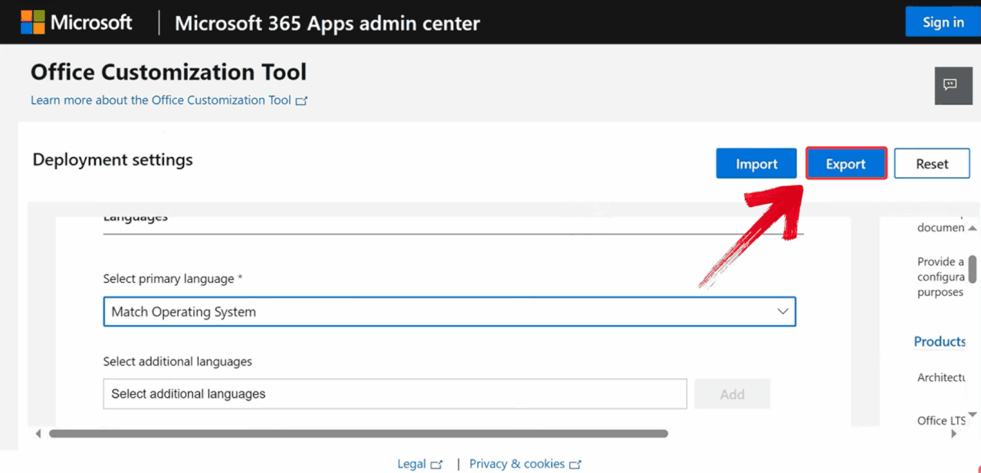Open the Privacy & cookies footer link
The width and height of the screenshot is (981, 473).
point(517,464)
